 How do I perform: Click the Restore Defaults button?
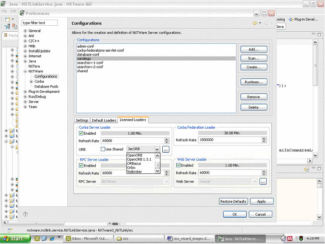coord(233,201)
